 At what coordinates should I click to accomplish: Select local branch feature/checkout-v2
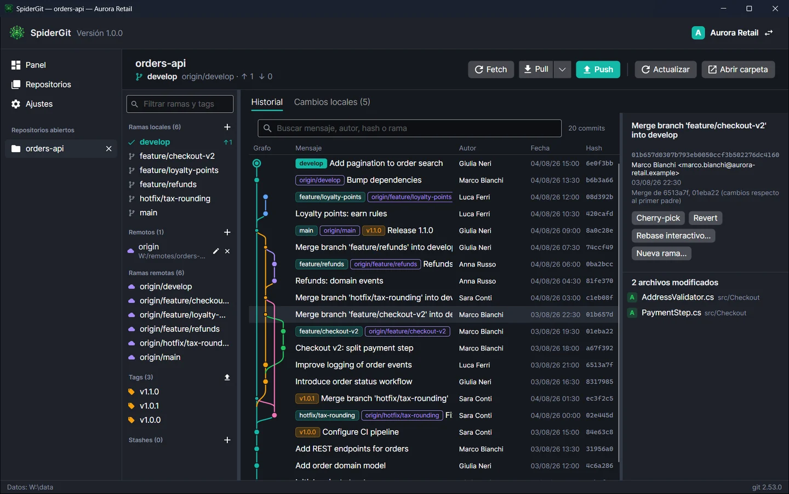pyautogui.click(x=181, y=156)
